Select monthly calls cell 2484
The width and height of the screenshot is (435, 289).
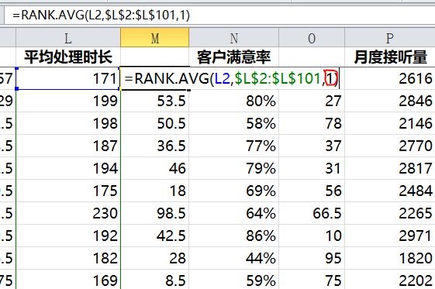(x=390, y=191)
